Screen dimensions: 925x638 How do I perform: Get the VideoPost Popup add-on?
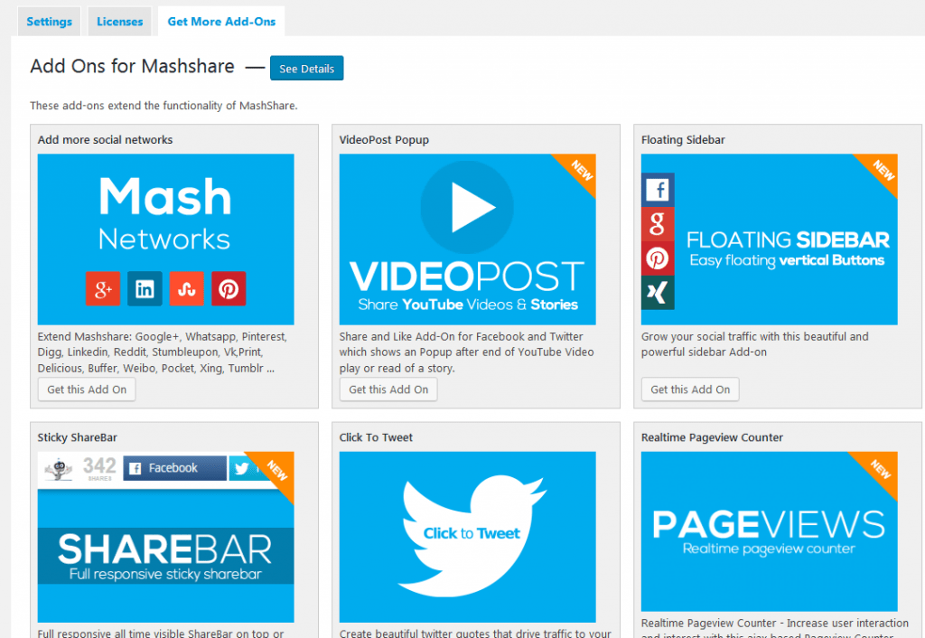point(388,389)
